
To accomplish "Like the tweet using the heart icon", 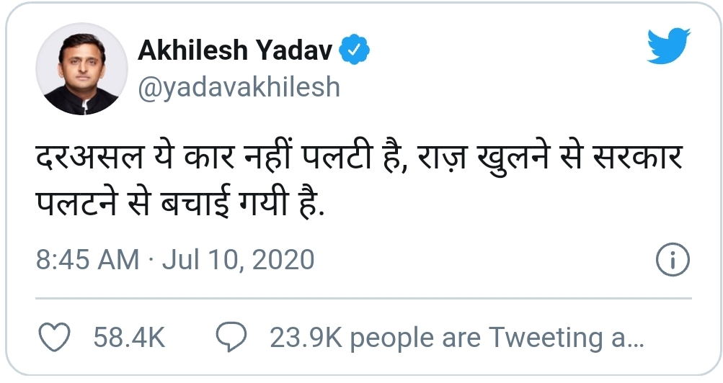I will pyautogui.click(x=54, y=337).
